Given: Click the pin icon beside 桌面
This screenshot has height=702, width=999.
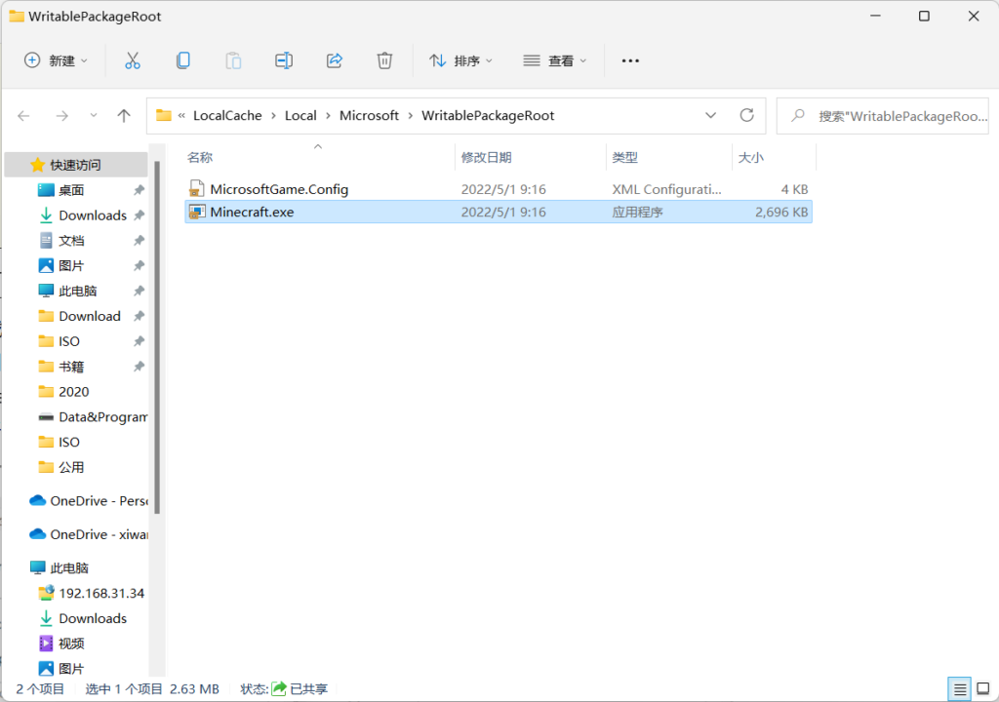Looking at the screenshot, I should click(139, 190).
